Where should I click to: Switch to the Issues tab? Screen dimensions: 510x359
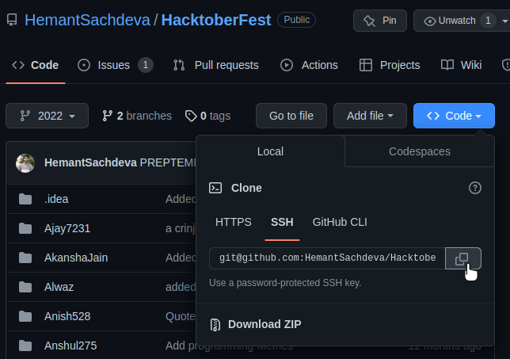115,65
